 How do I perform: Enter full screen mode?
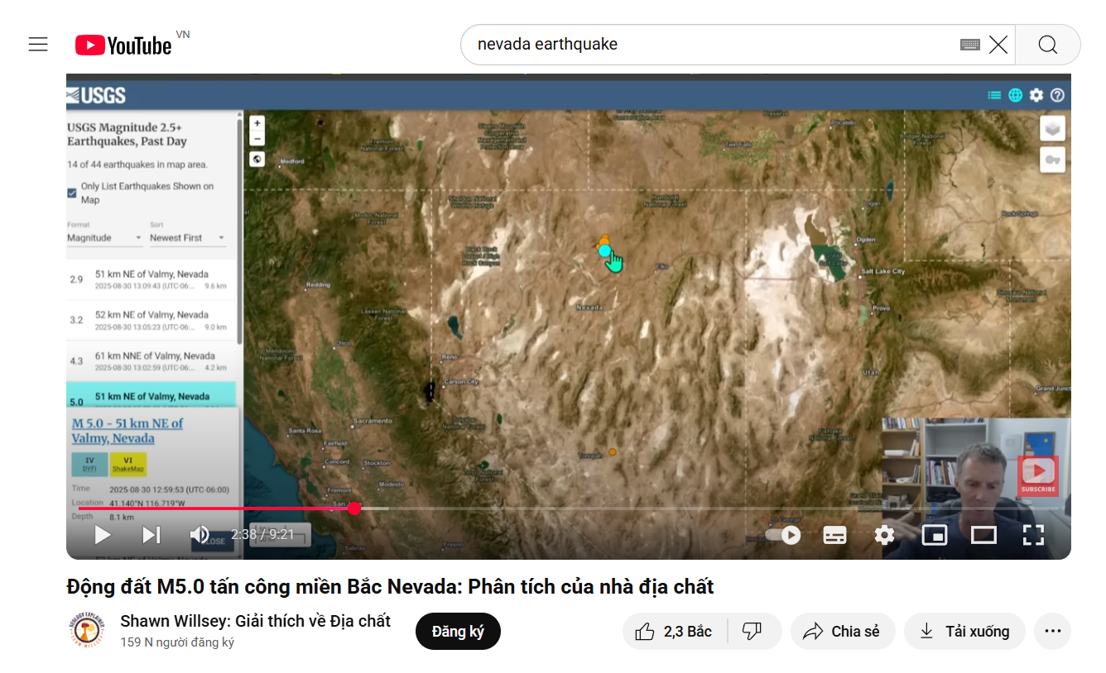pos(1033,535)
